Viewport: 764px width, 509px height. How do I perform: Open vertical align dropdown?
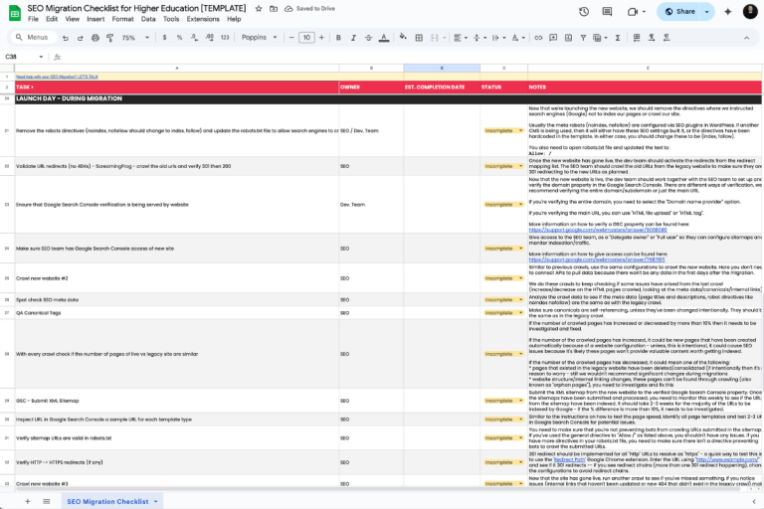click(479, 38)
